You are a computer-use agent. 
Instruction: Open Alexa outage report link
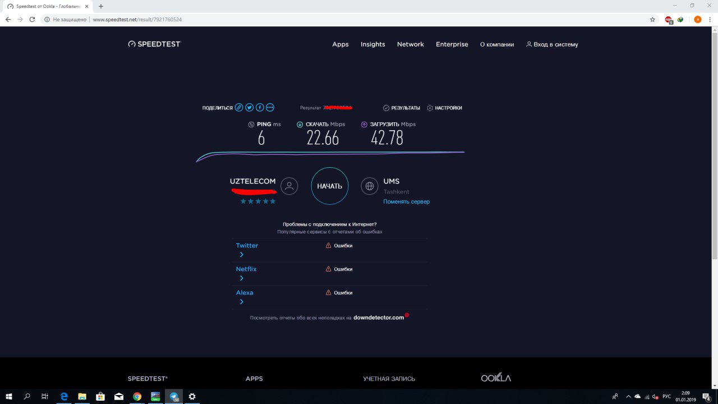pyautogui.click(x=245, y=292)
